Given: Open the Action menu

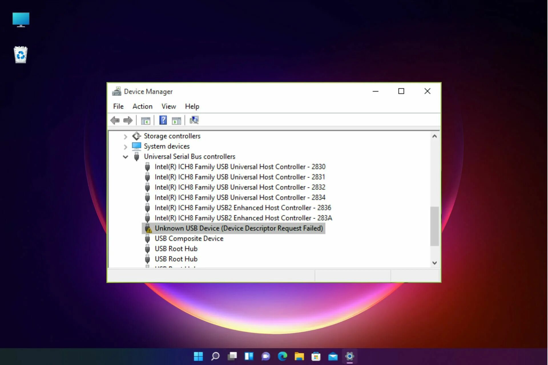Looking at the screenshot, I should (x=142, y=106).
